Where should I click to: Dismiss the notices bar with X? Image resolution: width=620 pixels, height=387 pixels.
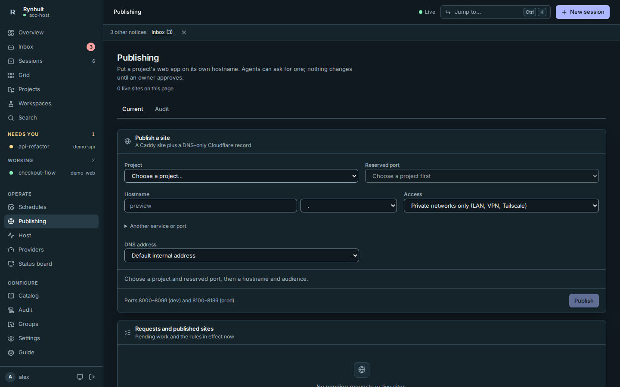point(184,33)
